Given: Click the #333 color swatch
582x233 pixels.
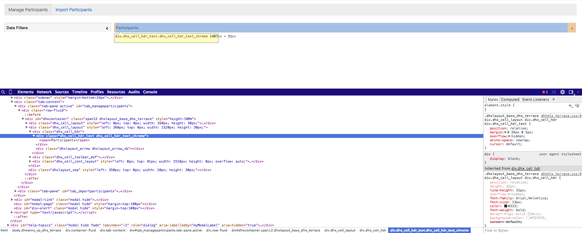Looking at the screenshot, I should coord(506,206).
